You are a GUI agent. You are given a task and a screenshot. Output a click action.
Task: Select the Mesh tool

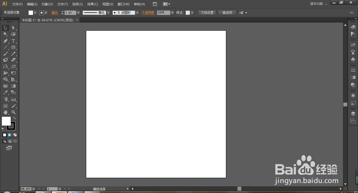pos(5,86)
